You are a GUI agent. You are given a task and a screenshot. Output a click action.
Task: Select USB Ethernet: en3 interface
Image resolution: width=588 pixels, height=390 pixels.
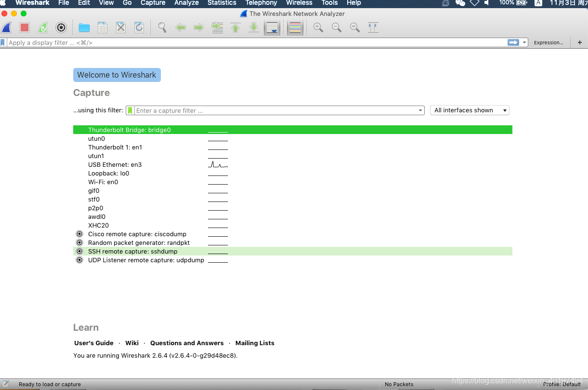[x=293, y=164]
